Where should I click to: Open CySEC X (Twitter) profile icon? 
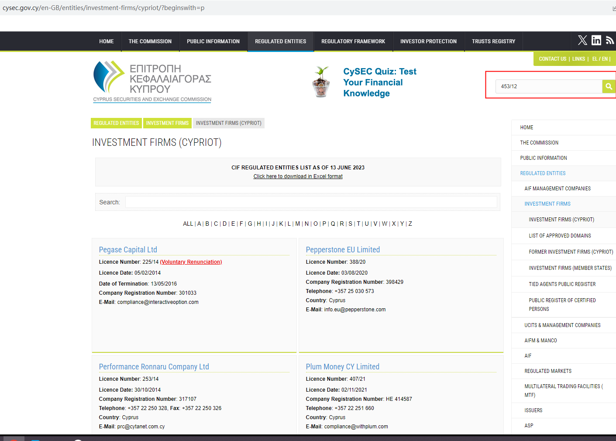pyautogui.click(x=583, y=41)
